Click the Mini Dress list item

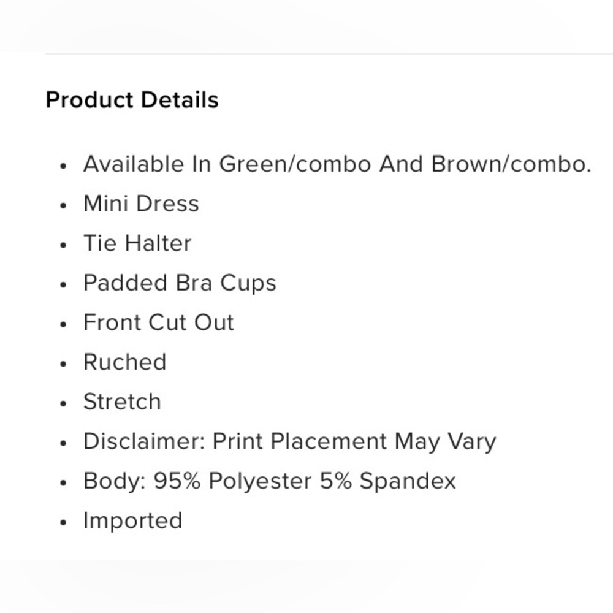[x=141, y=204]
